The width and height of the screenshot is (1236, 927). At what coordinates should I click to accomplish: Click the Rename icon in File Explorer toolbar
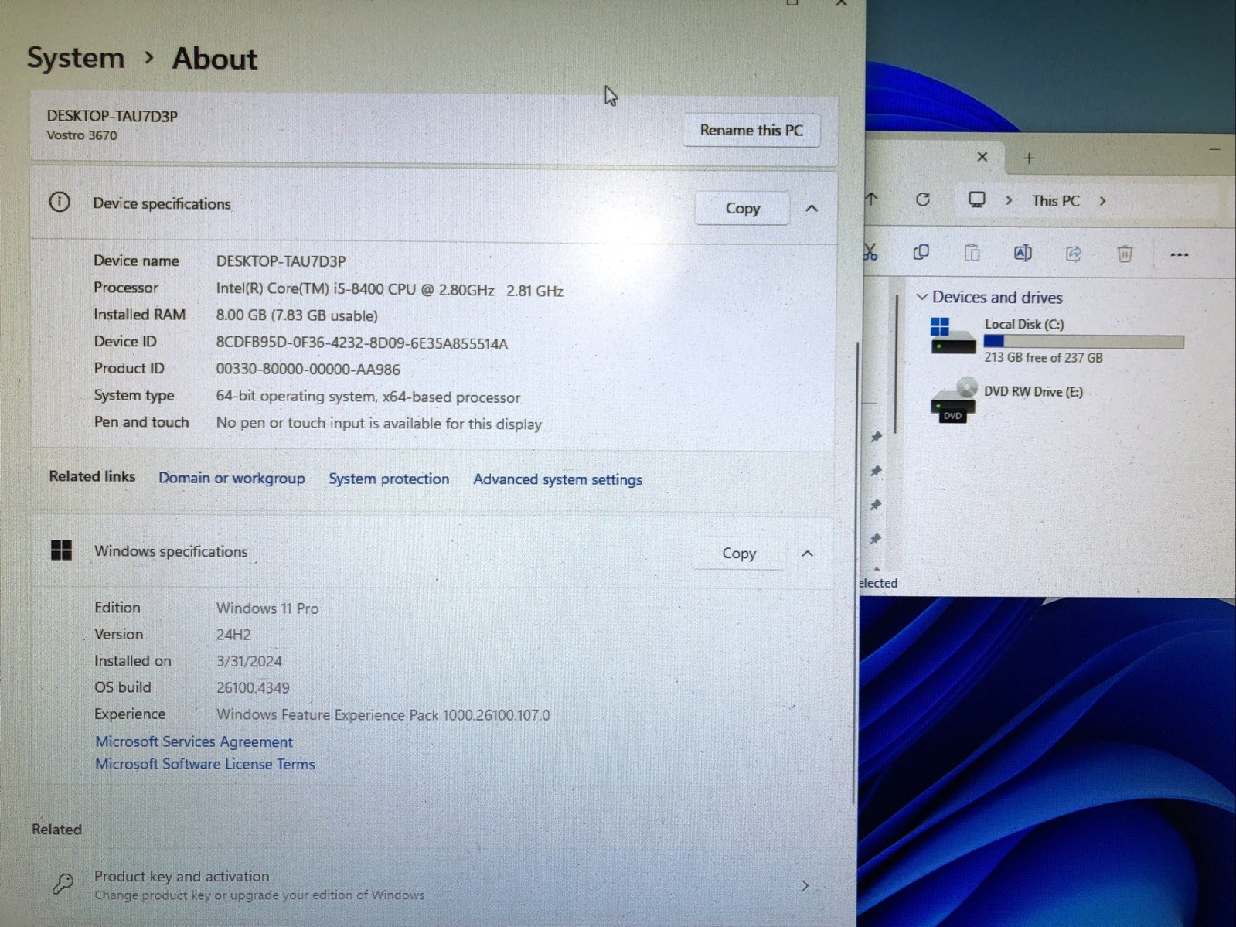pos(1023,253)
